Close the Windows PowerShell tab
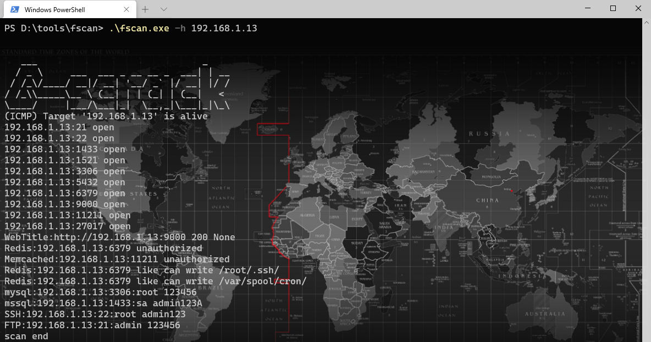 point(126,9)
